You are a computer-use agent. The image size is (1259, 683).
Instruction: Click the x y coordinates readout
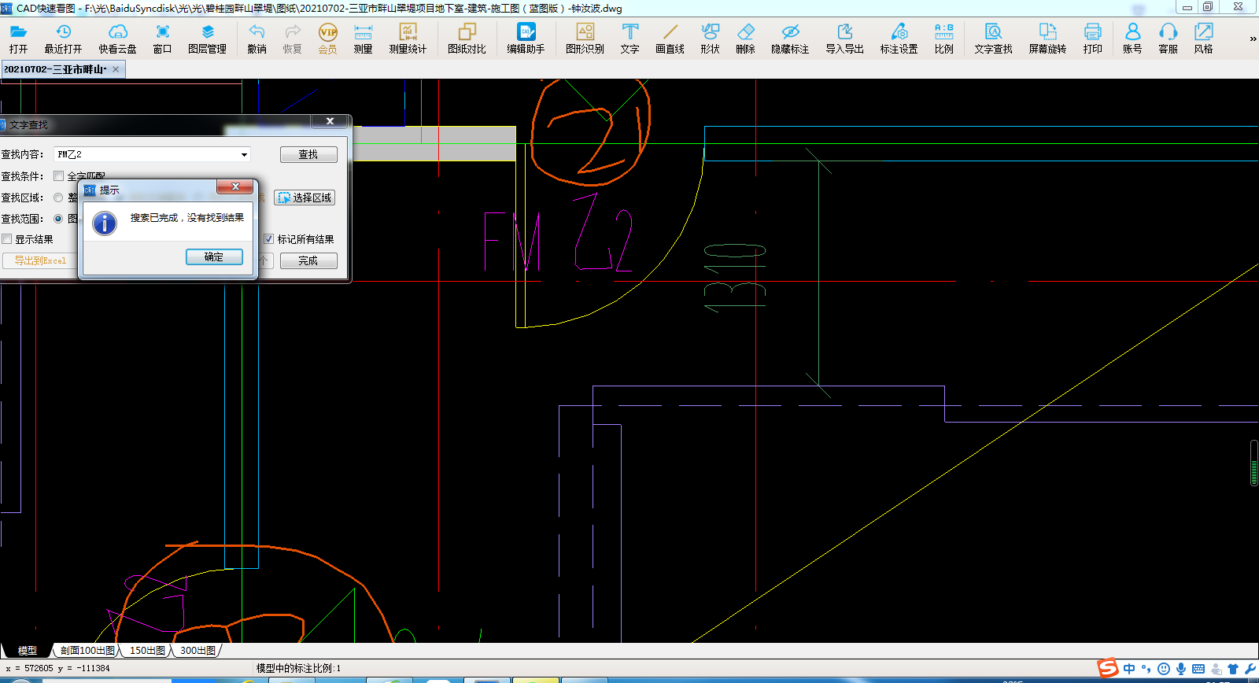[57, 668]
